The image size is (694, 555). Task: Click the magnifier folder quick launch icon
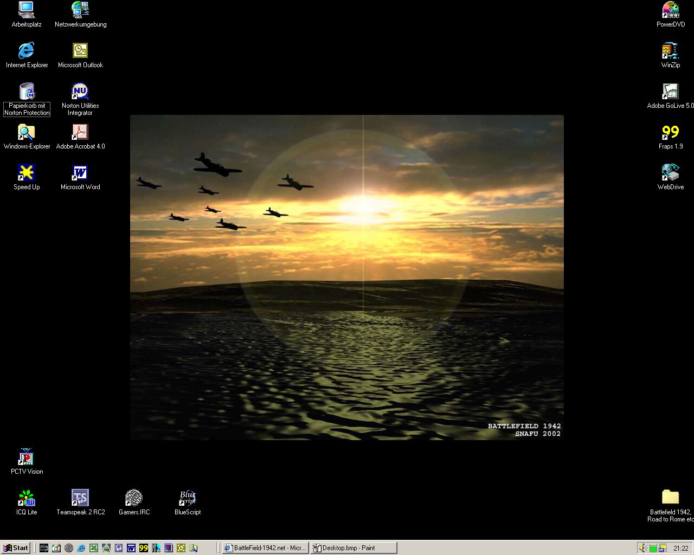point(193,548)
